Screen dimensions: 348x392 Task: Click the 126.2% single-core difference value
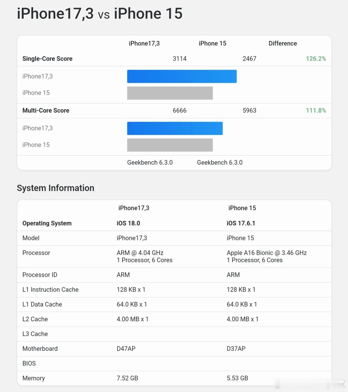(x=316, y=59)
